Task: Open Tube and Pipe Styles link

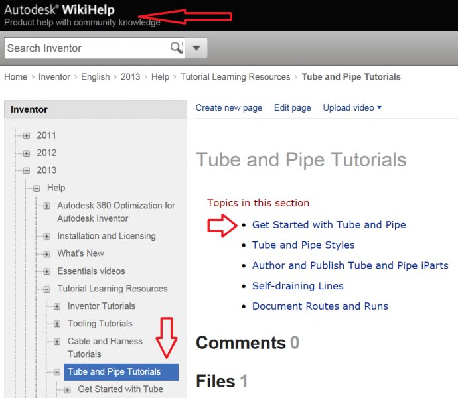Action: coord(303,245)
